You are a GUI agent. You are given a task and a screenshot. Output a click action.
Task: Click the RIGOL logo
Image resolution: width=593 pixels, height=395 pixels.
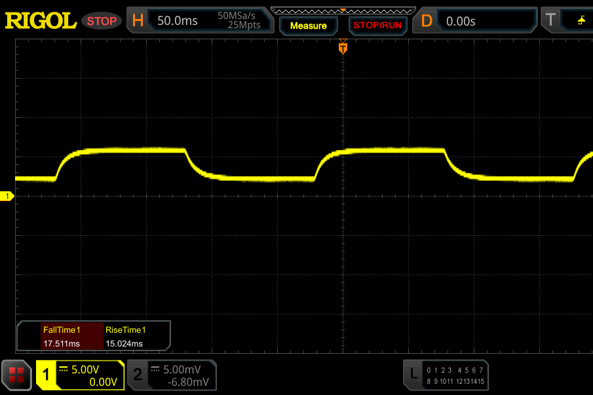point(41,20)
